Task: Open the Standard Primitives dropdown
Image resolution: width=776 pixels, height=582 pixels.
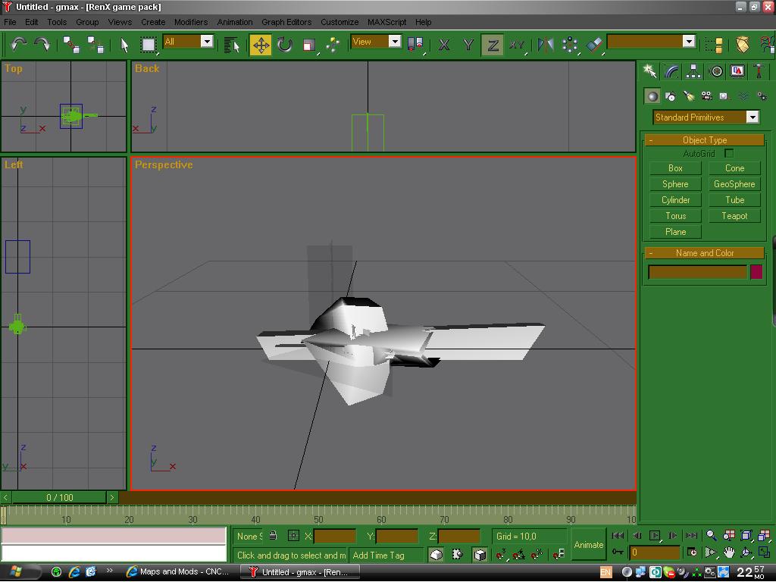Action: [x=752, y=117]
